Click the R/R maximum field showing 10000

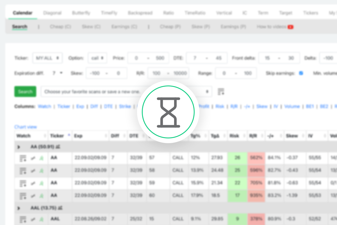click(180, 73)
